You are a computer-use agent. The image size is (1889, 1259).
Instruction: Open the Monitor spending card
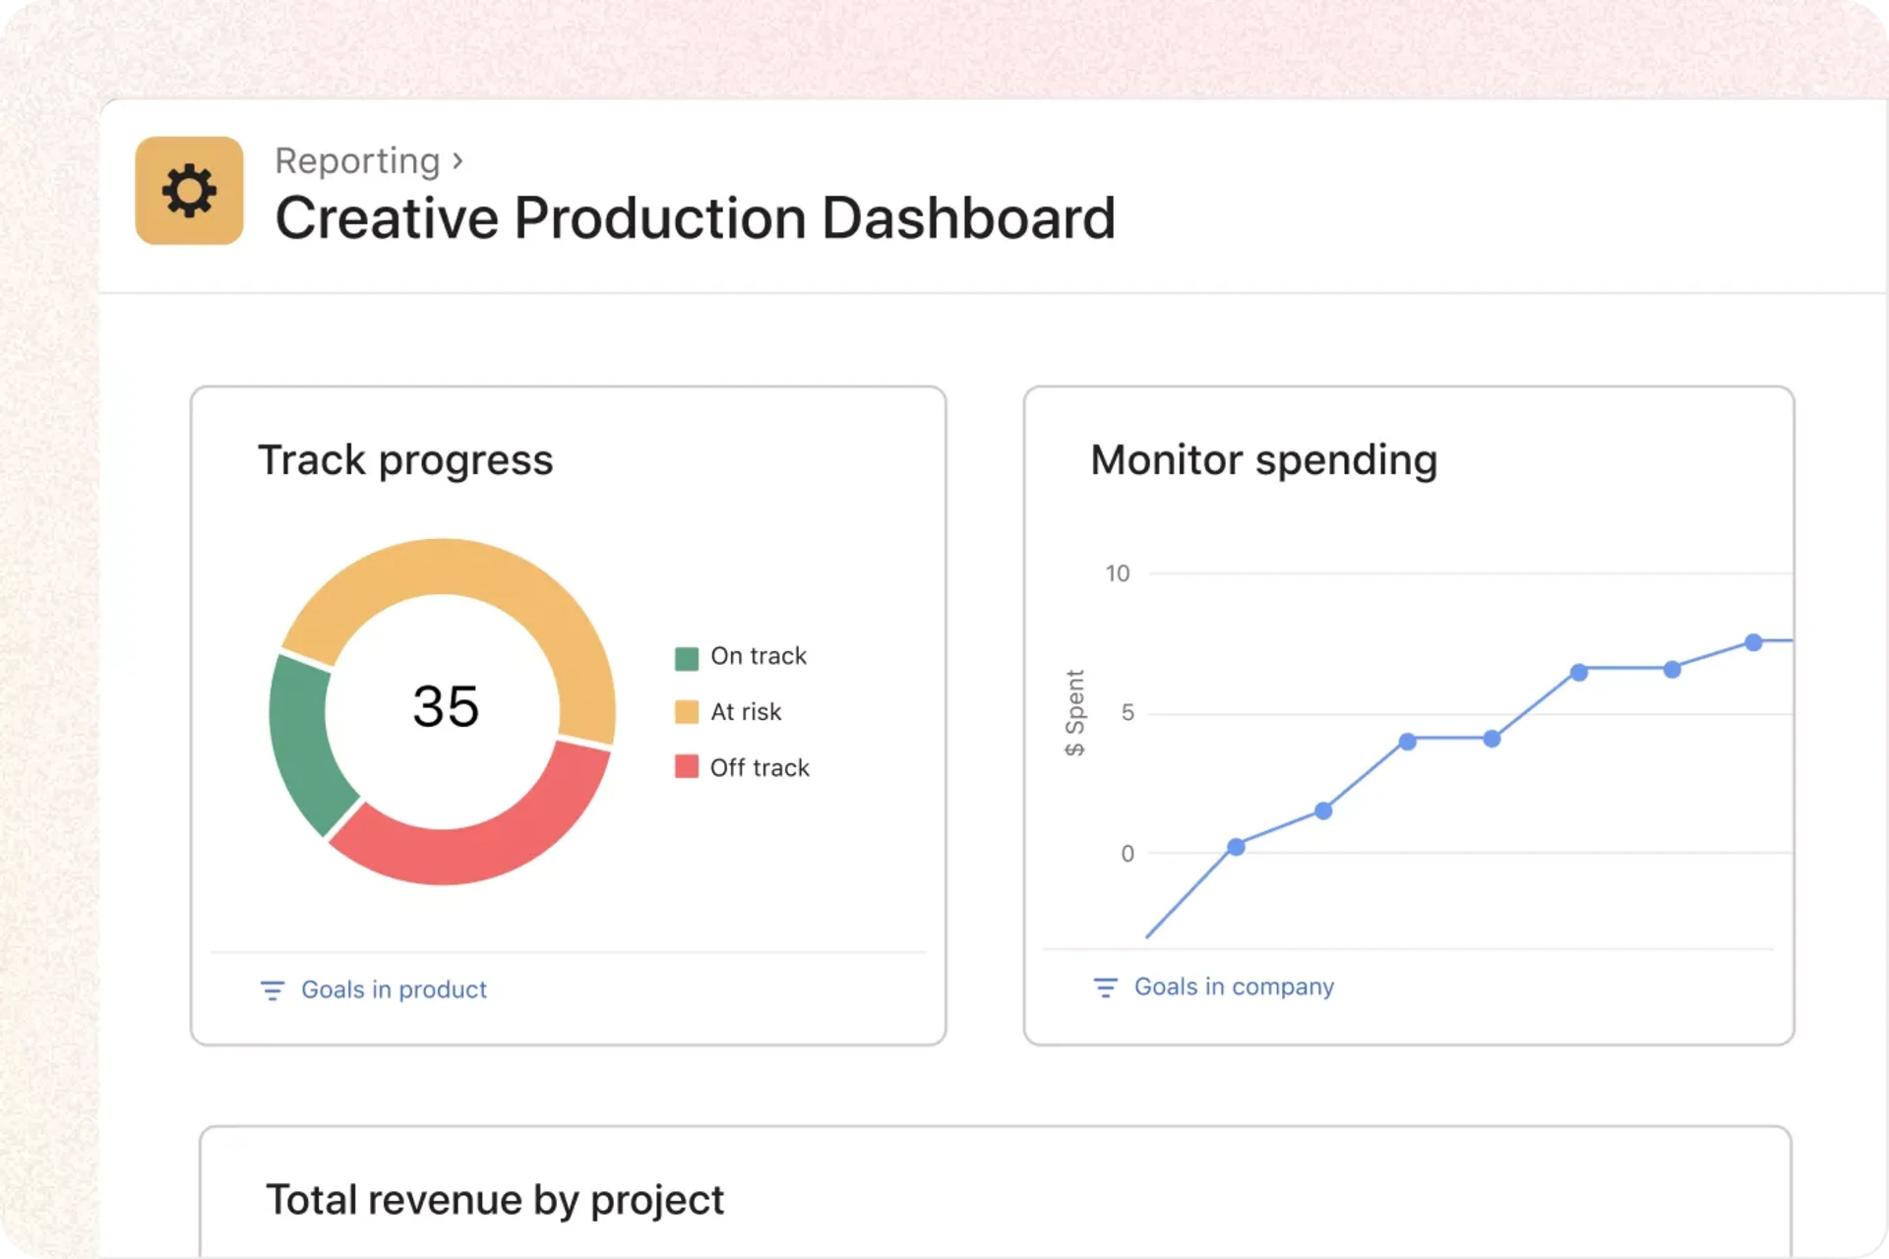point(1409,713)
